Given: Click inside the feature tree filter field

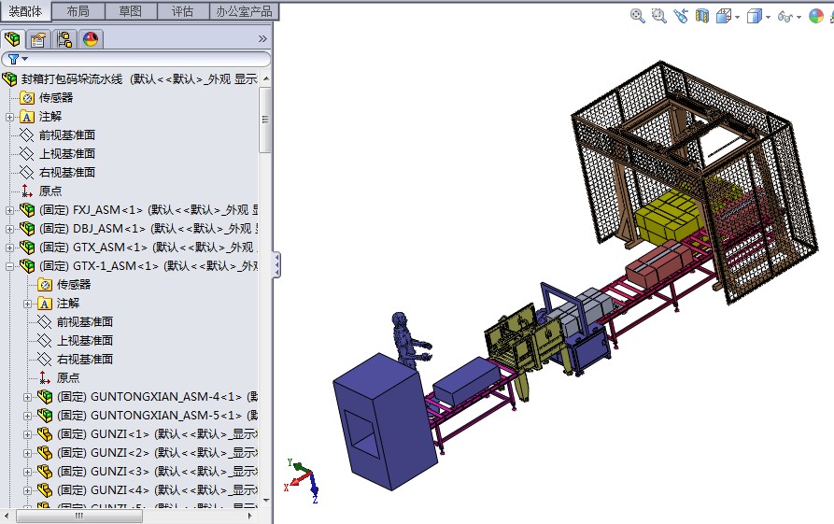Looking at the screenshot, I should 136,59.
